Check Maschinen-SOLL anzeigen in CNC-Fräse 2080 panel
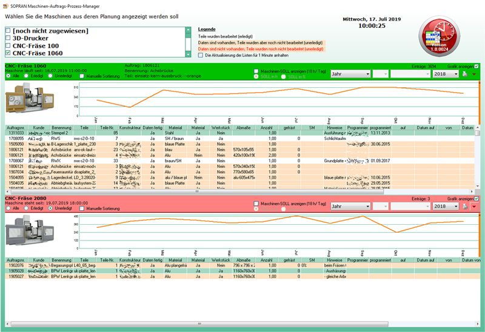The width and height of the screenshot is (485, 332). coord(256,204)
